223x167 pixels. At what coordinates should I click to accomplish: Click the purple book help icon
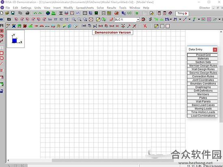[170, 13]
